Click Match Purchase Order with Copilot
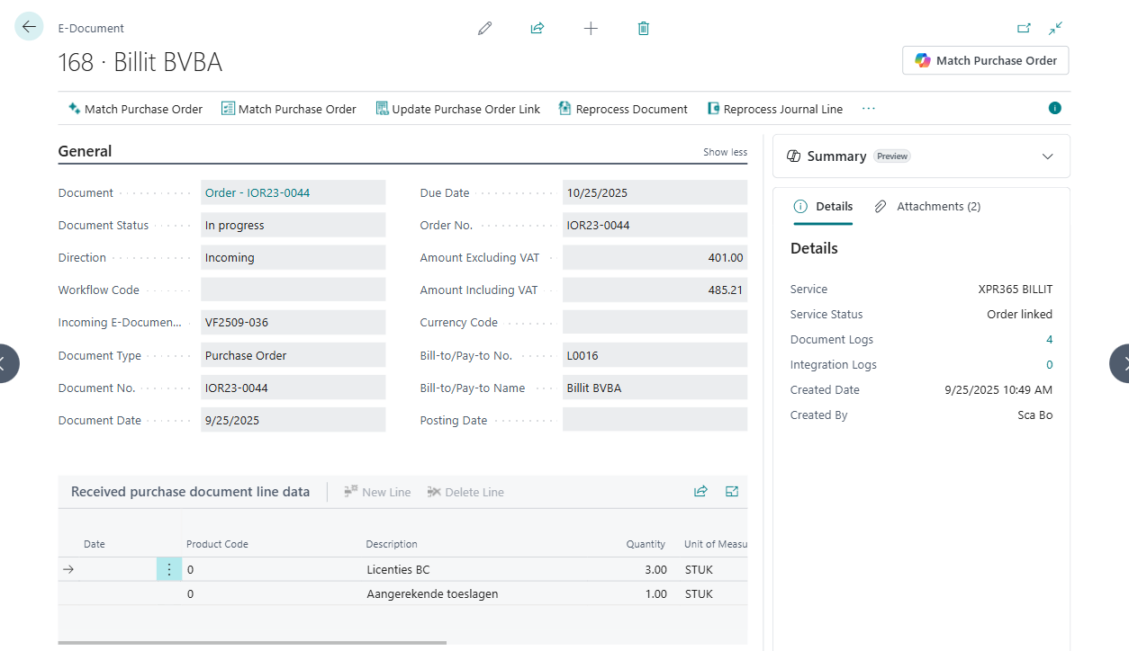Image resolution: width=1129 pixels, height=651 pixels. click(x=985, y=60)
